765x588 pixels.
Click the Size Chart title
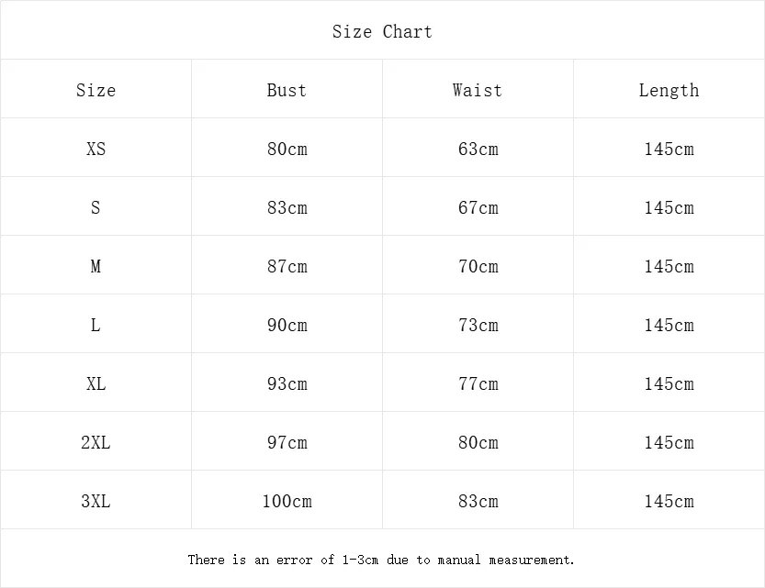pyautogui.click(x=382, y=32)
